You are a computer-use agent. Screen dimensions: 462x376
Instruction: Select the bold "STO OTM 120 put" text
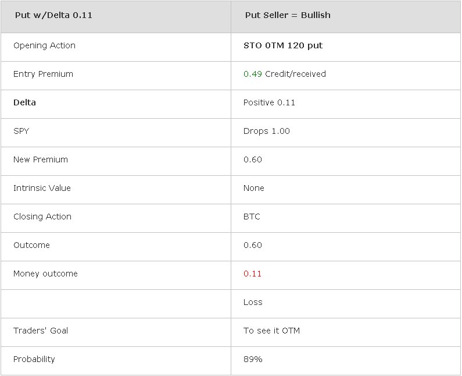(x=284, y=45)
